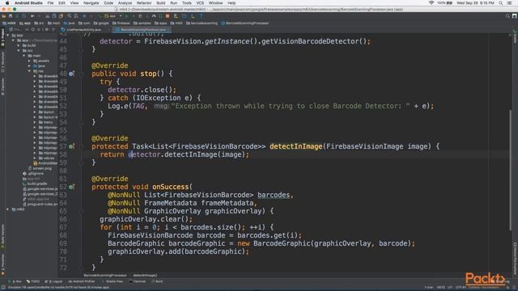This screenshot has width=518, height=291.
Task: Click the Open file toolbar icon
Action: (4, 16)
